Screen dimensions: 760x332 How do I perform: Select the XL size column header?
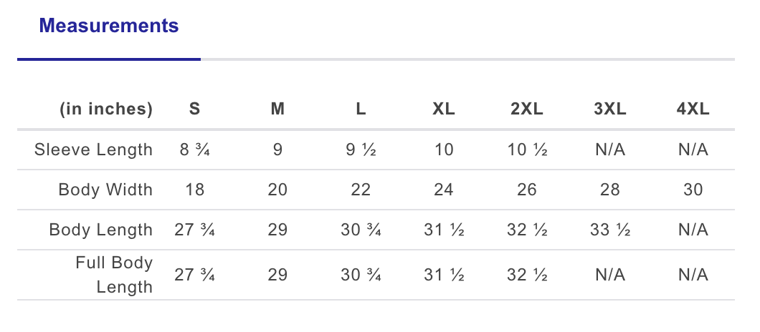pyautogui.click(x=444, y=109)
